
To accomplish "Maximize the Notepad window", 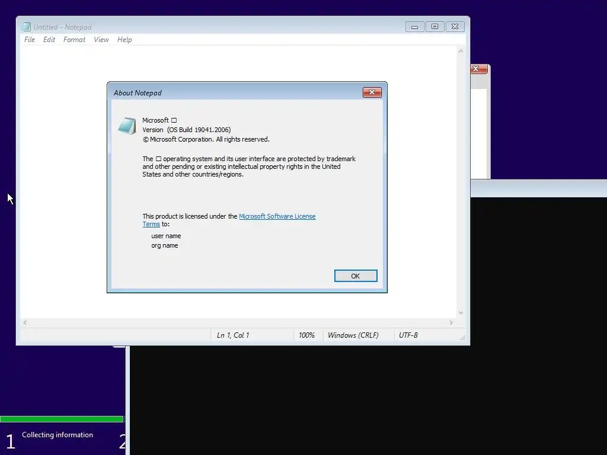I will pyautogui.click(x=435, y=27).
